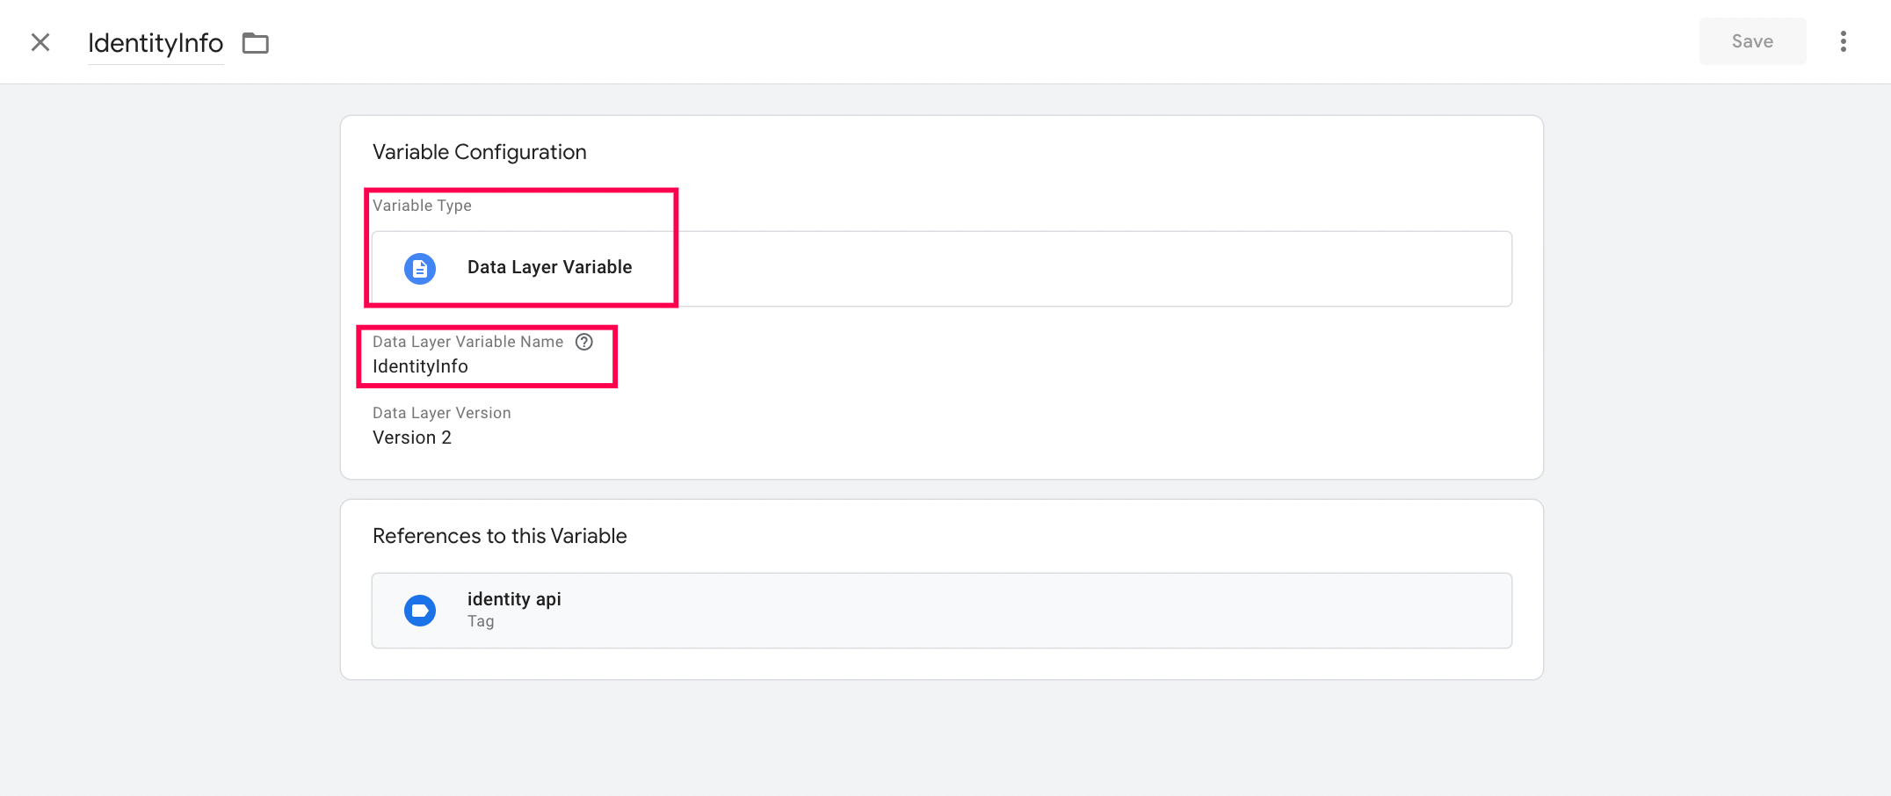Click the Data Layer Variable Name label

(x=467, y=342)
